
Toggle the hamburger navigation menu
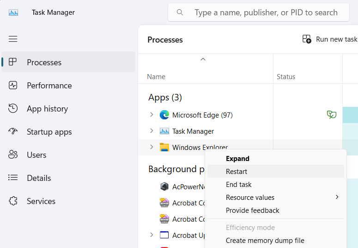[x=13, y=39]
